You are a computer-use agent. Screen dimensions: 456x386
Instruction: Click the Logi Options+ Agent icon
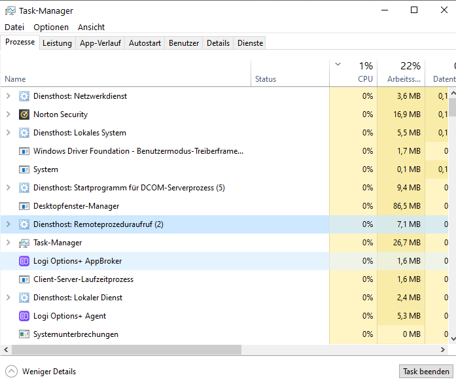click(x=24, y=316)
